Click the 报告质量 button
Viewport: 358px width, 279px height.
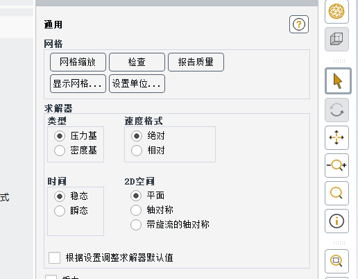tap(196, 62)
